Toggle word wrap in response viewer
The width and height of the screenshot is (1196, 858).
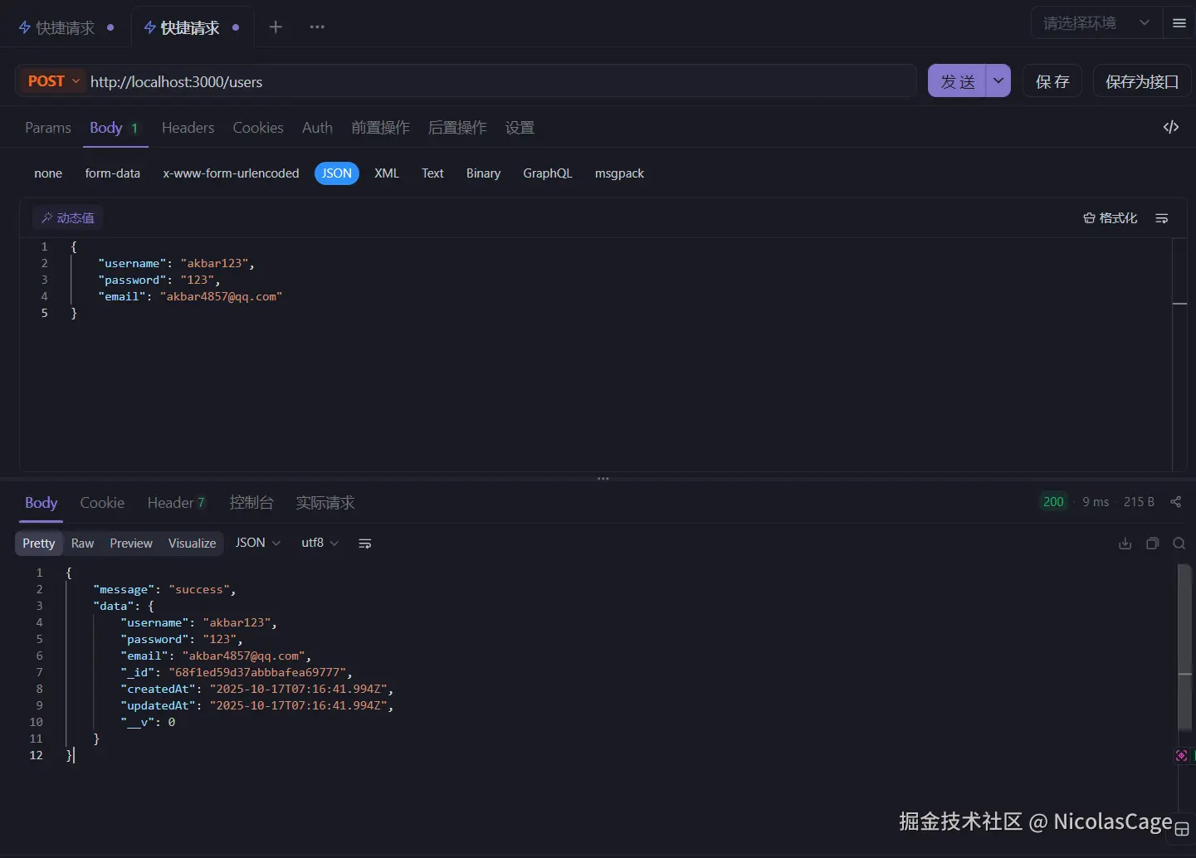(x=364, y=544)
